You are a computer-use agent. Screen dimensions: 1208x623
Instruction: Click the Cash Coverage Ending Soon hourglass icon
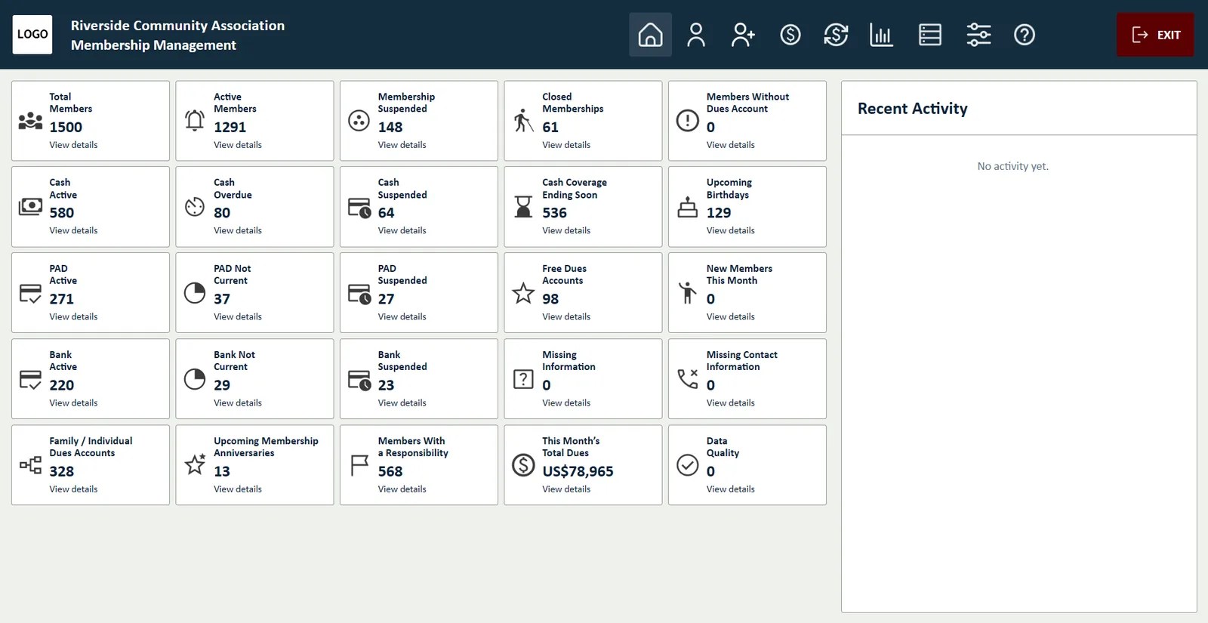point(523,207)
